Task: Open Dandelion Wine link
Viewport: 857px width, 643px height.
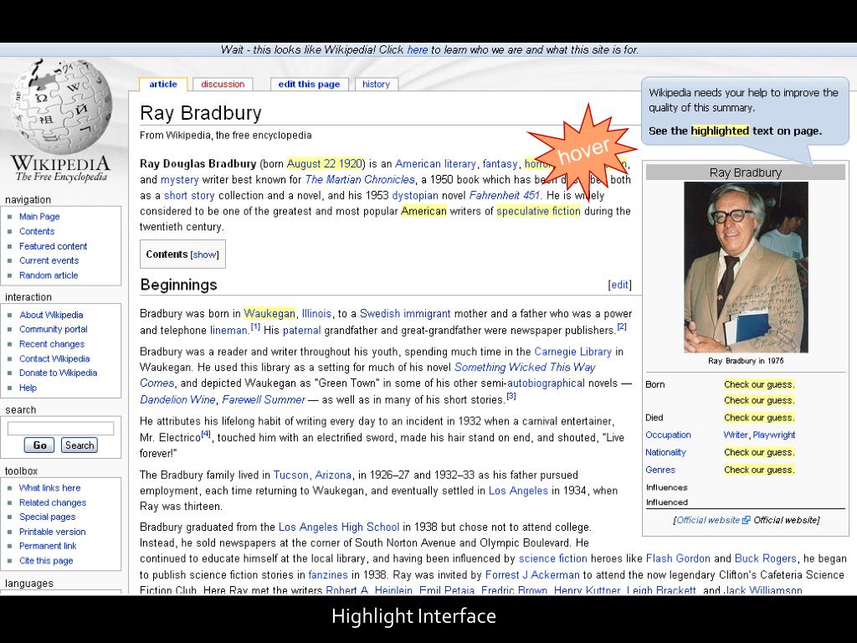Action: tap(177, 399)
